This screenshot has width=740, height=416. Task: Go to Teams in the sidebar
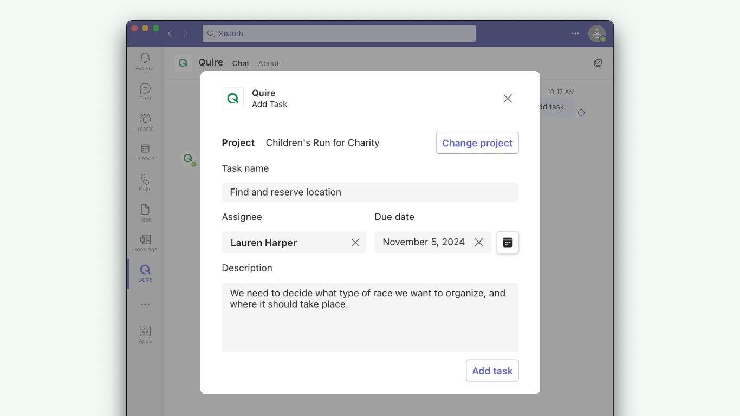[145, 121]
